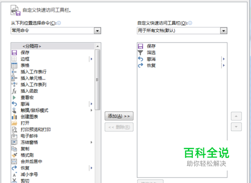
Task: Select the fx Insert Function (插入函数) icon
Action: click(x=14, y=91)
